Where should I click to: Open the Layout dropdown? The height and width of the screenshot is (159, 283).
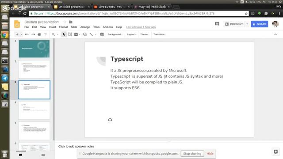132,34
